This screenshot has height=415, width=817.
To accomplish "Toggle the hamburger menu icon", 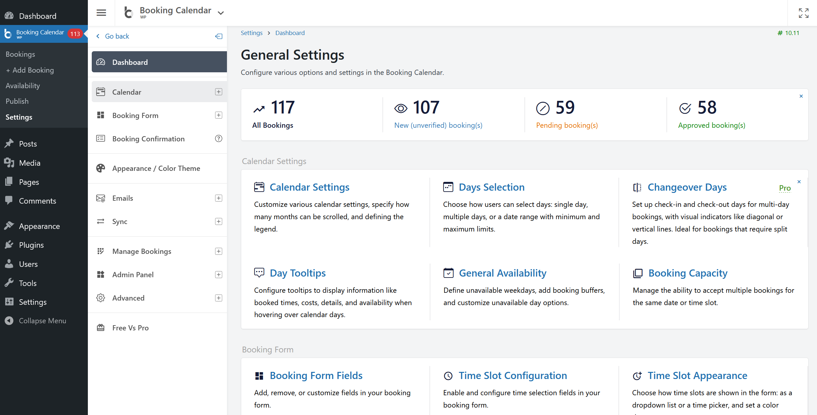I will 101,13.
